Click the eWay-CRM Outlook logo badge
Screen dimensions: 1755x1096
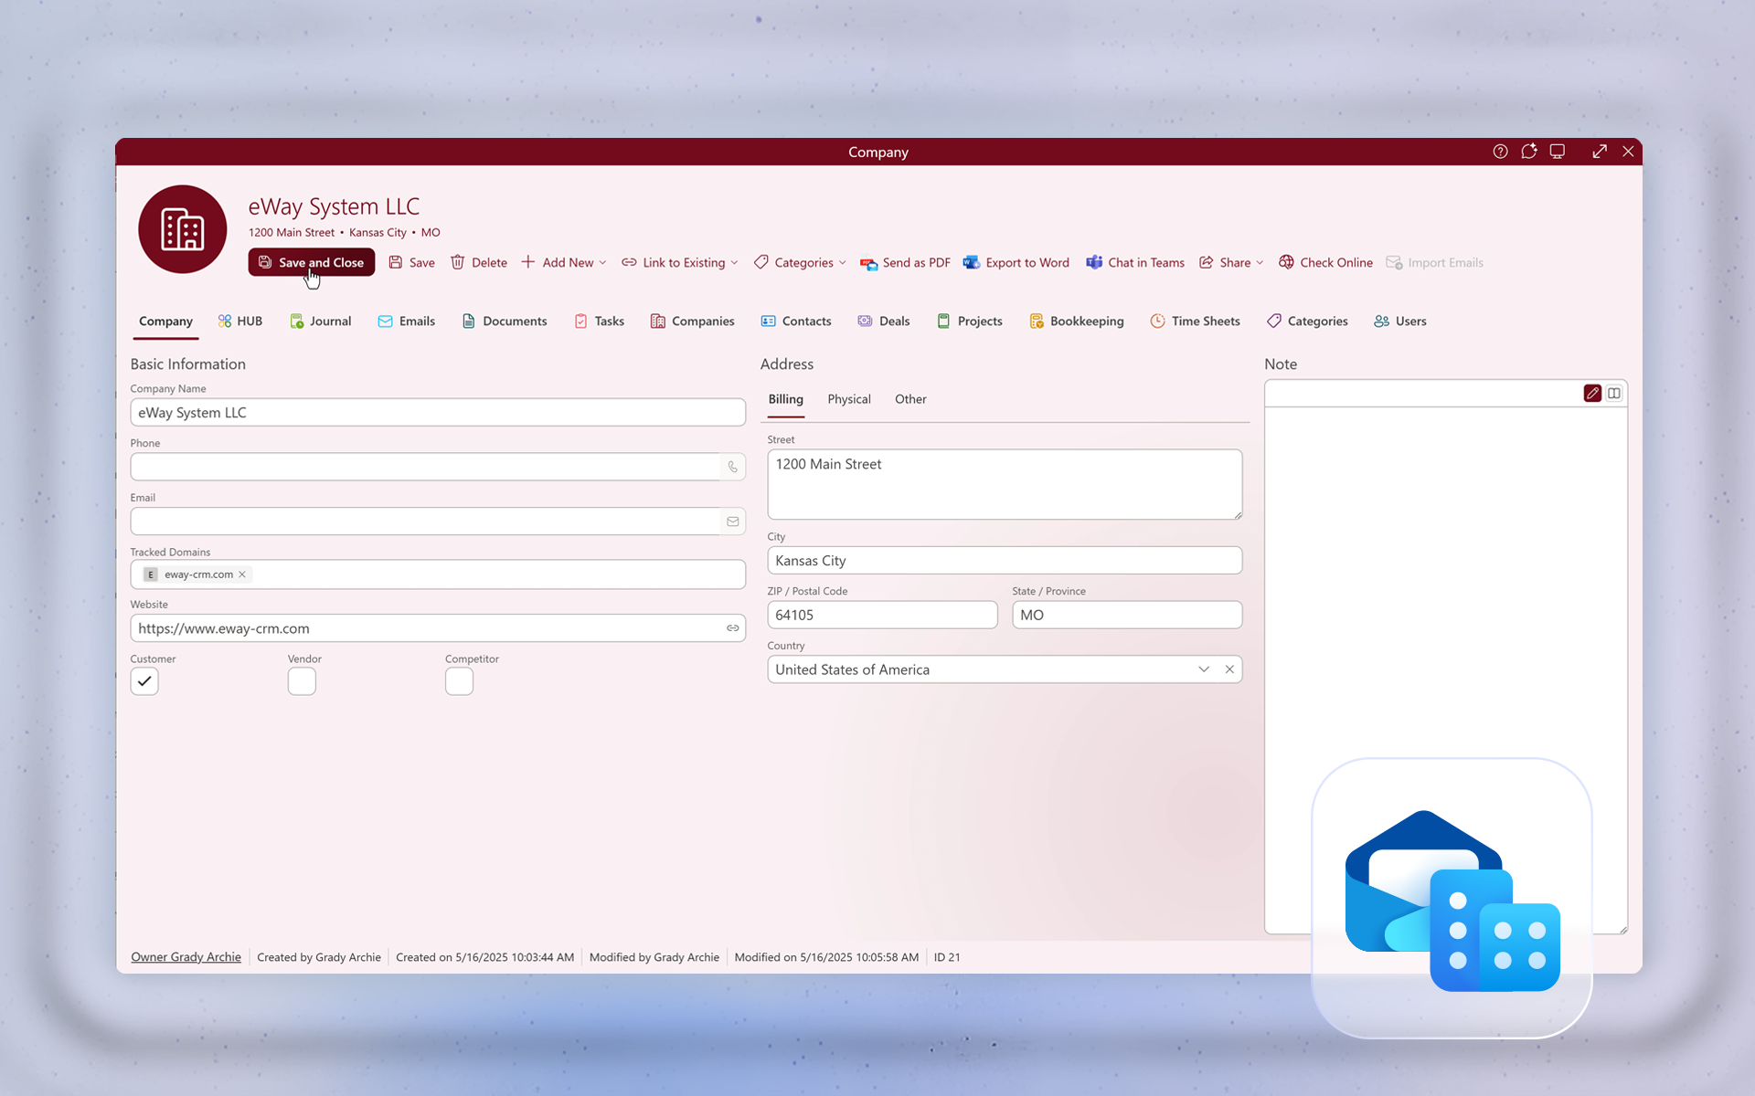click(1452, 899)
